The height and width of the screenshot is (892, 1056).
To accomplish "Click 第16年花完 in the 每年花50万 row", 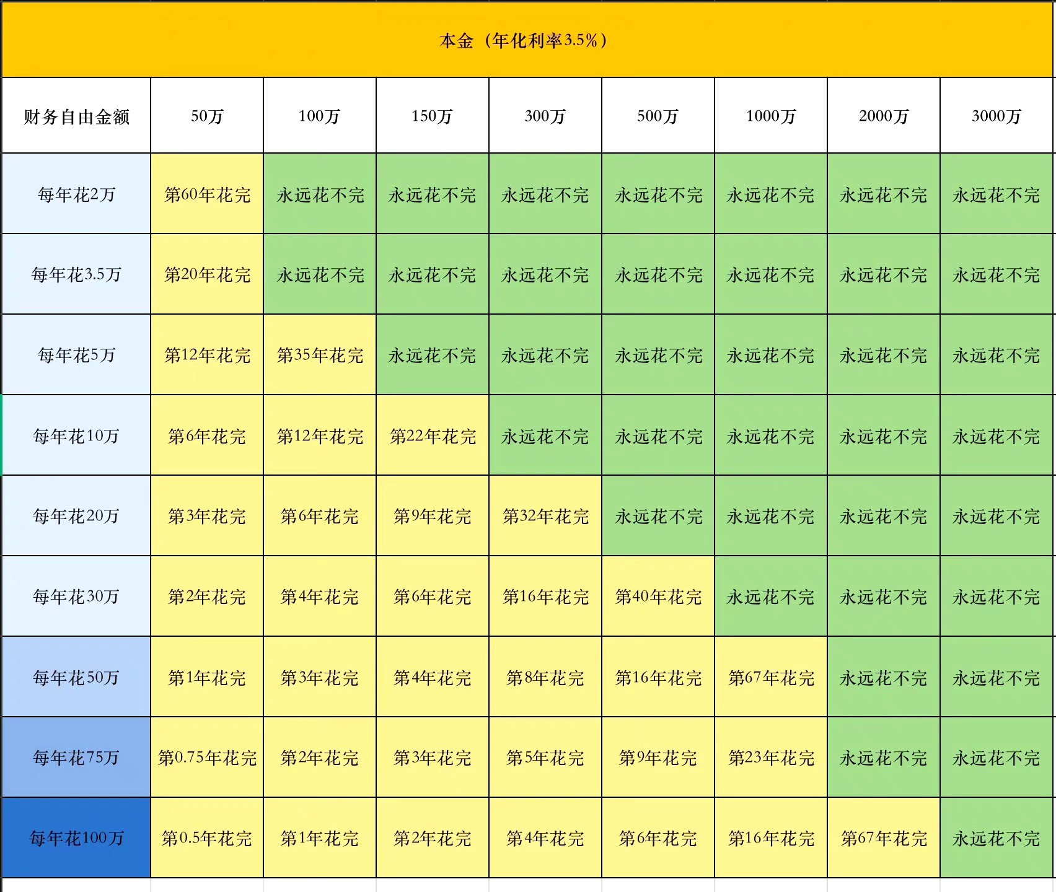I will pos(658,677).
